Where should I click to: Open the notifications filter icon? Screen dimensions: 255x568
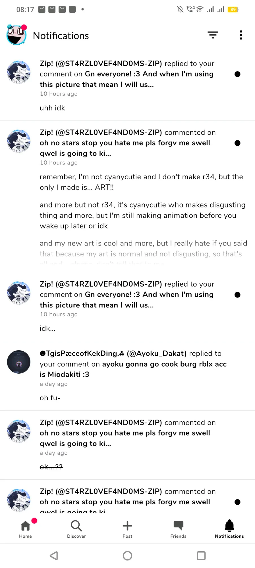point(213,35)
